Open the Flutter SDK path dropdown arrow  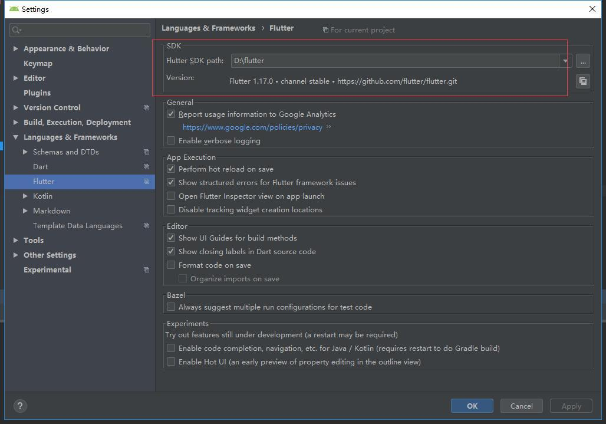(565, 61)
